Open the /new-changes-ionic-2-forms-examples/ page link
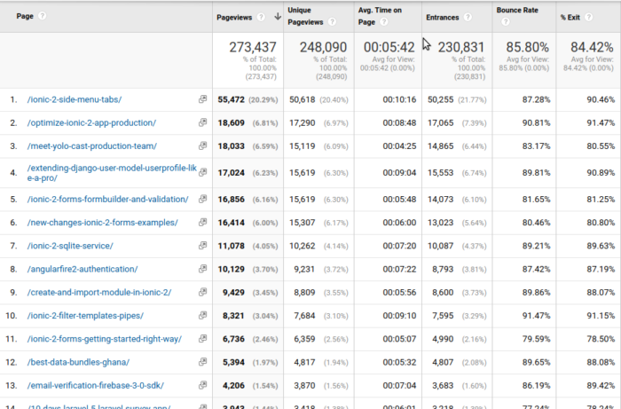This screenshot has height=409, width=621. pos(102,222)
